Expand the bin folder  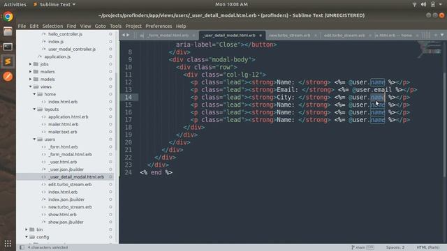(x=27, y=229)
